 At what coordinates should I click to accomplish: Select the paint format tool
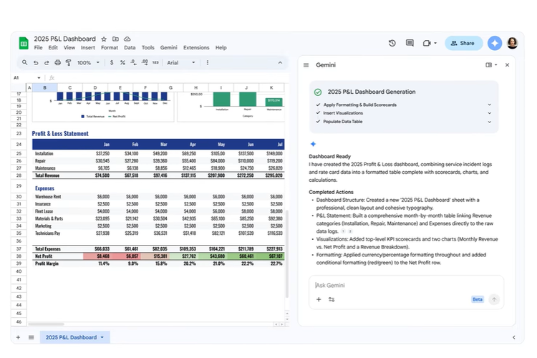point(69,63)
